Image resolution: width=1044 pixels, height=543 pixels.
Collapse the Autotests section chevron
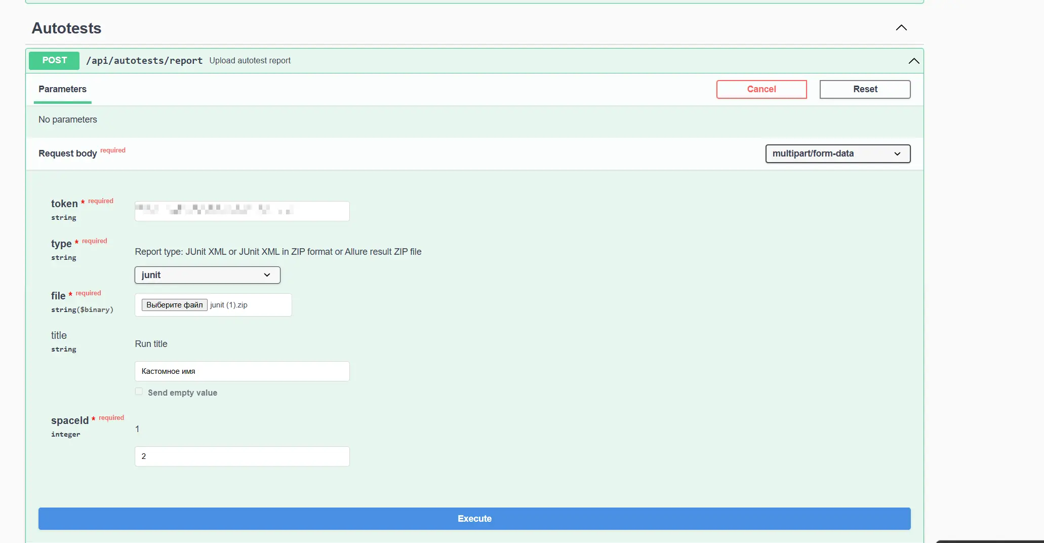click(x=901, y=28)
